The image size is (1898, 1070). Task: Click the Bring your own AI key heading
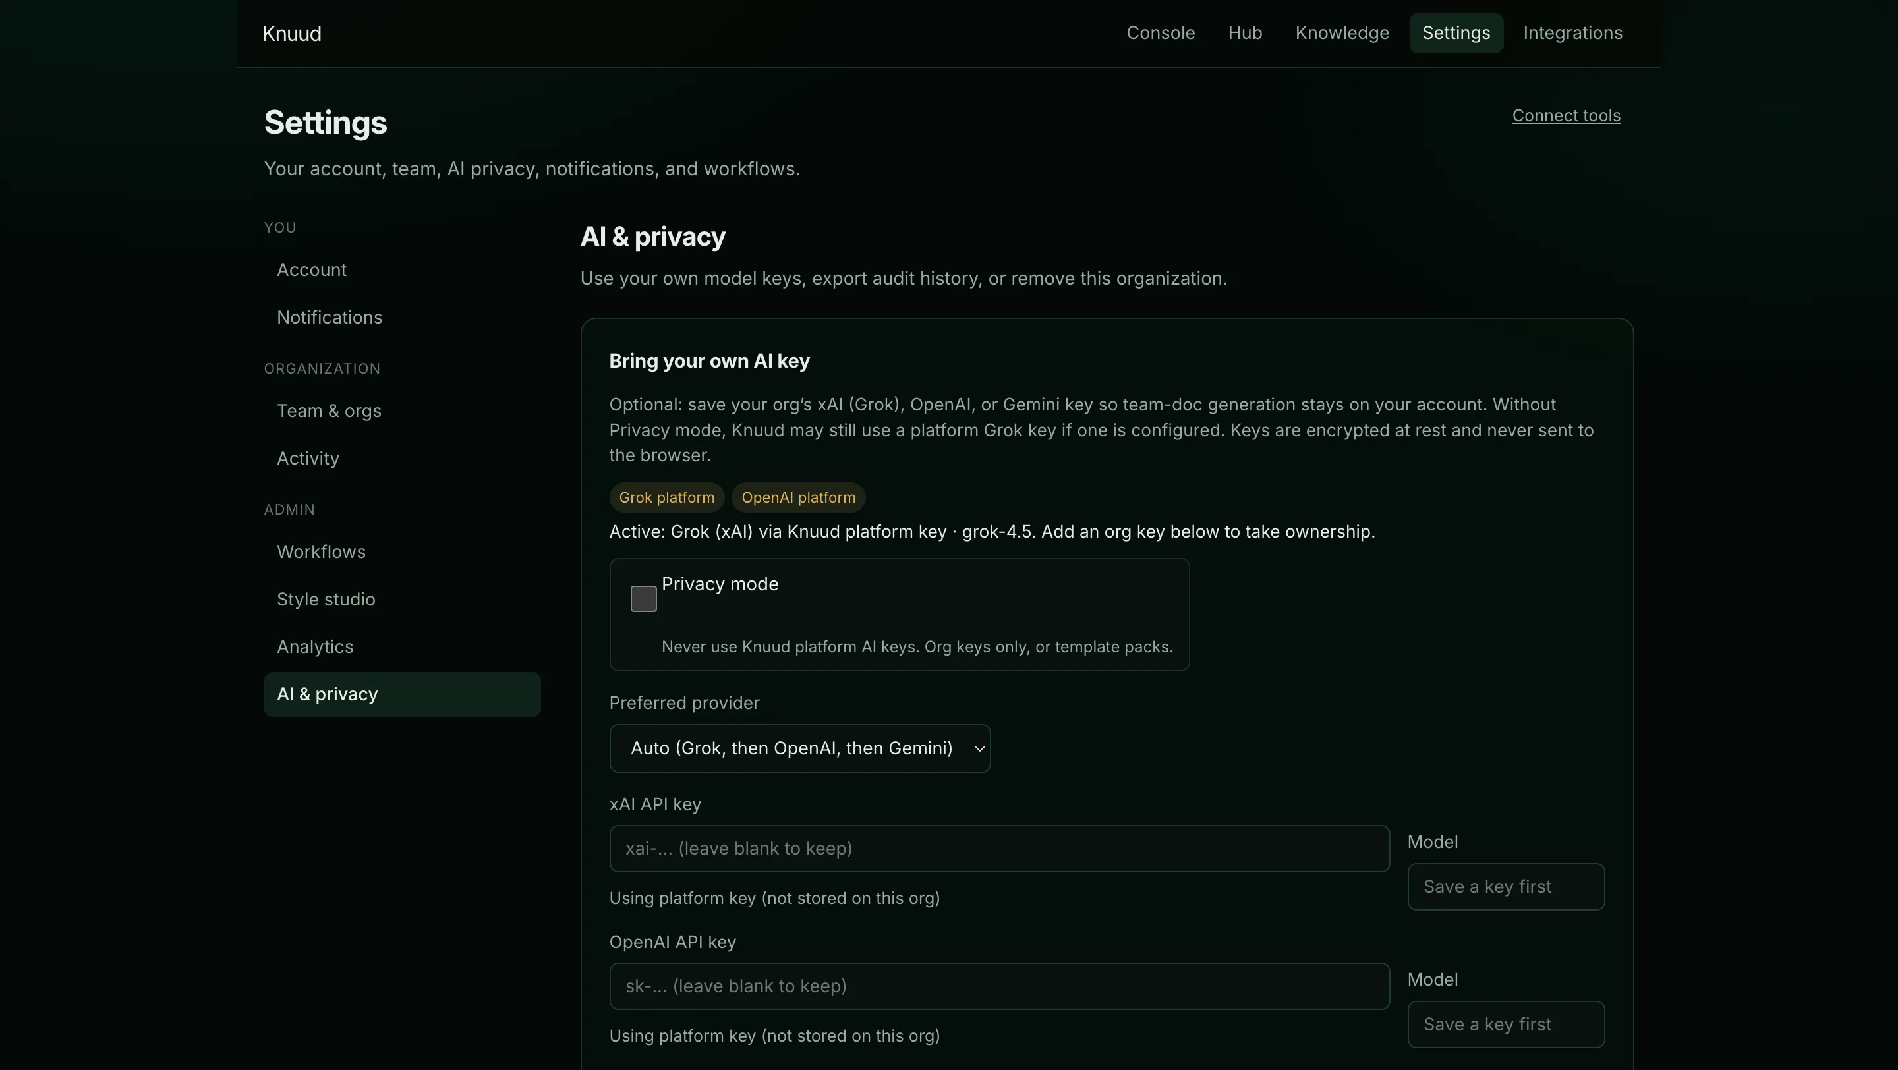click(709, 362)
